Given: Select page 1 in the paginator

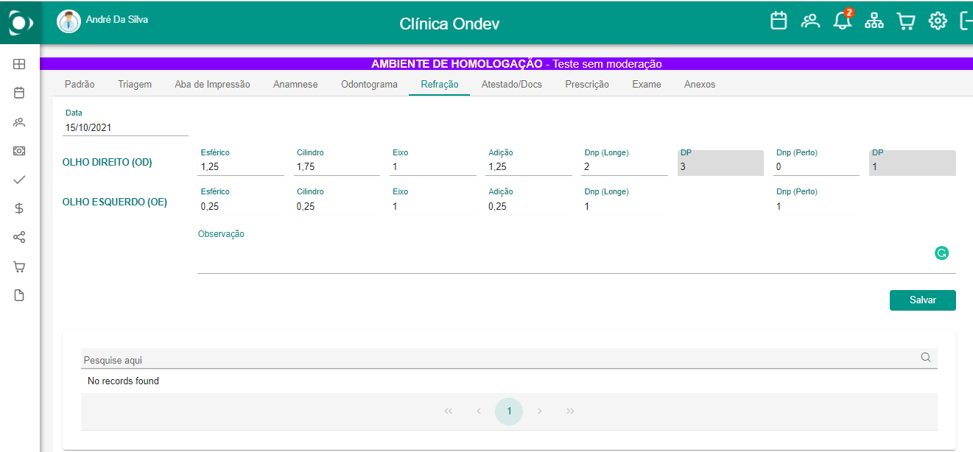Looking at the screenshot, I should pyautogui.click(x=509, y=412).
